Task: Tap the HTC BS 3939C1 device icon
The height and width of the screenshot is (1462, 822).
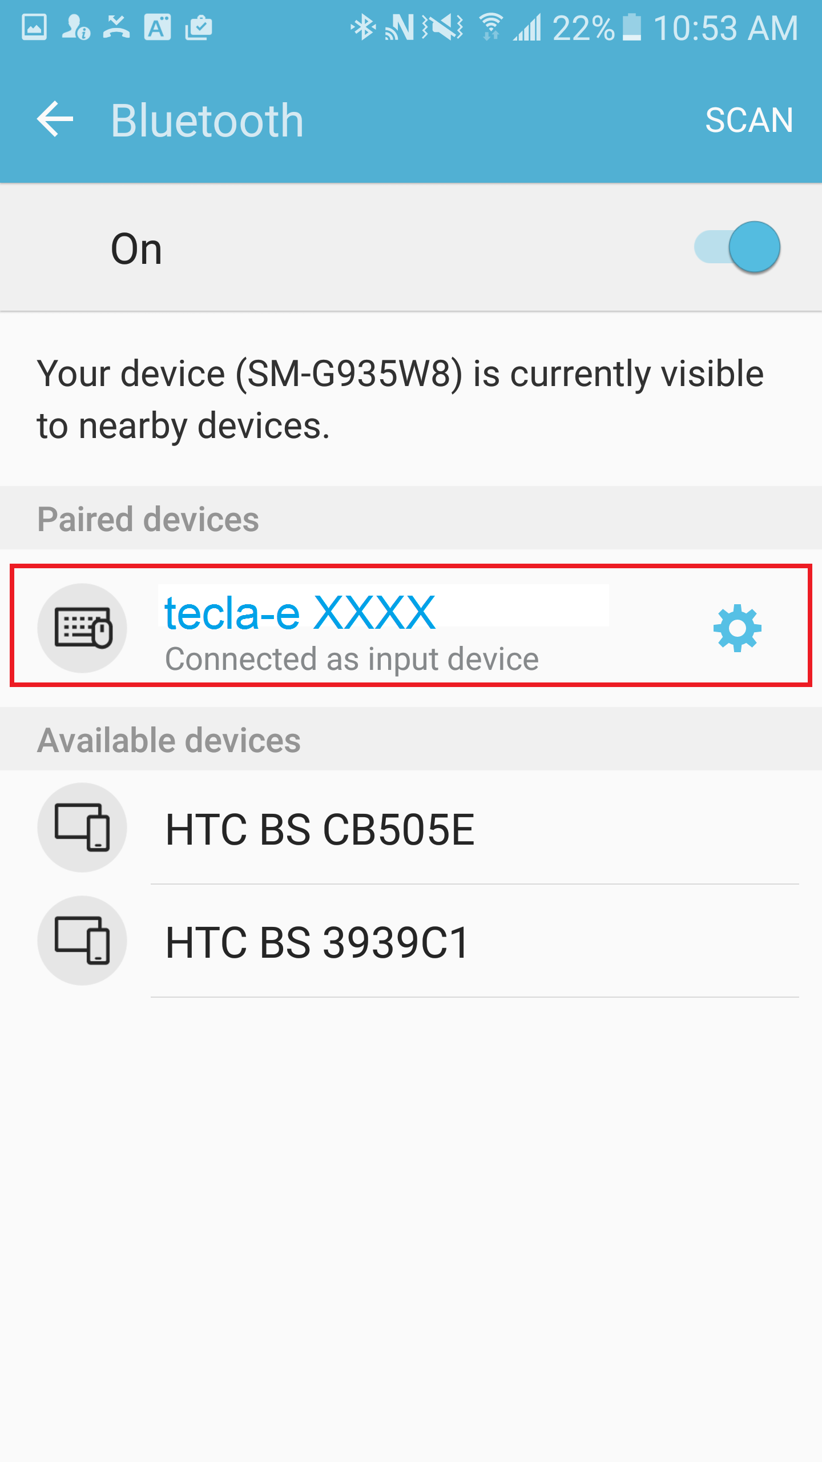Action: (83, 941)
